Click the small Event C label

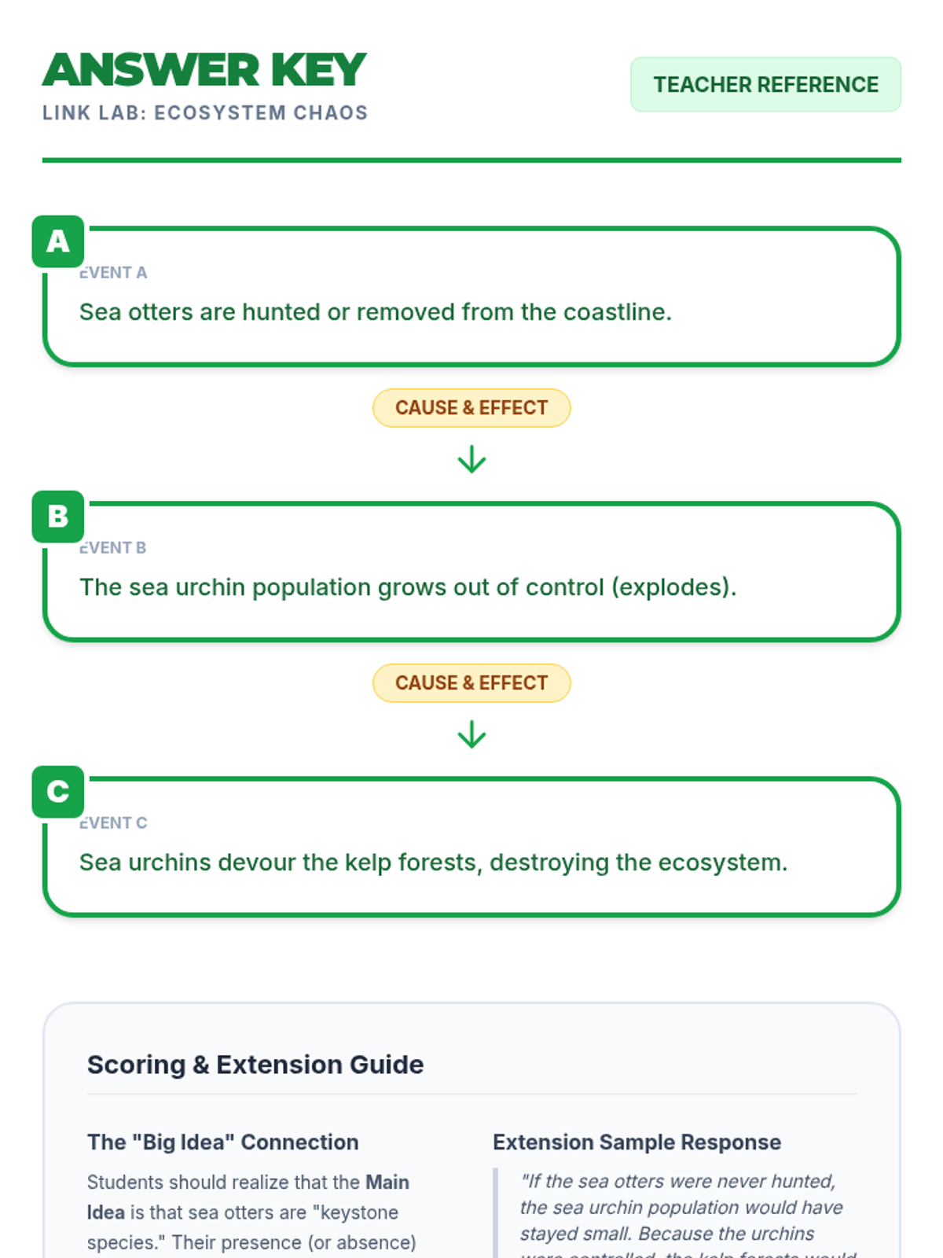(113, 823)
